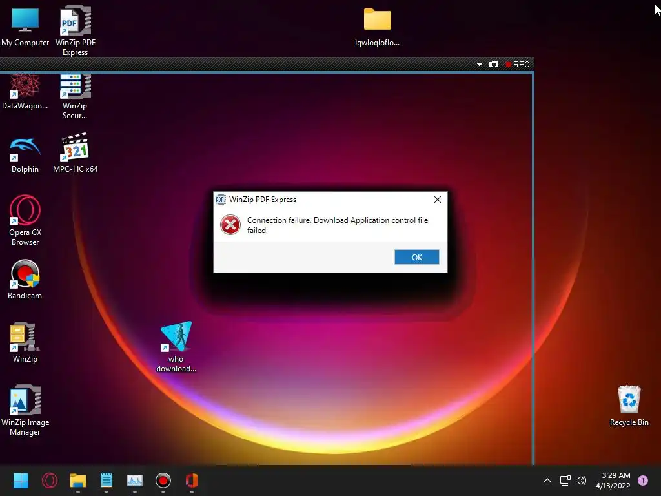Select the DataWagon desktop shortcut
This screenshot has width=661, height=496.
tap(25, 92)
